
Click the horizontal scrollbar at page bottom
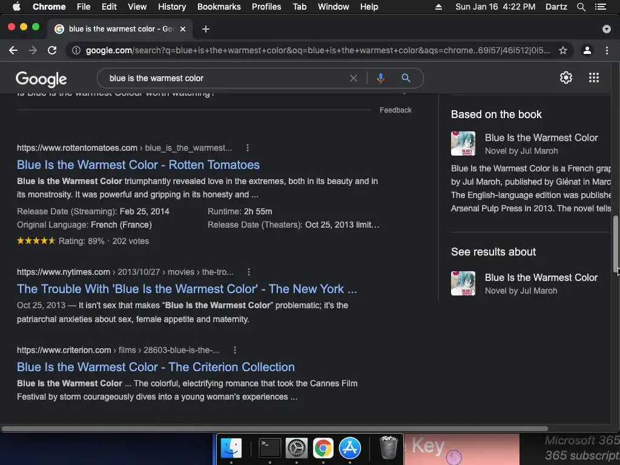(274, 429)
